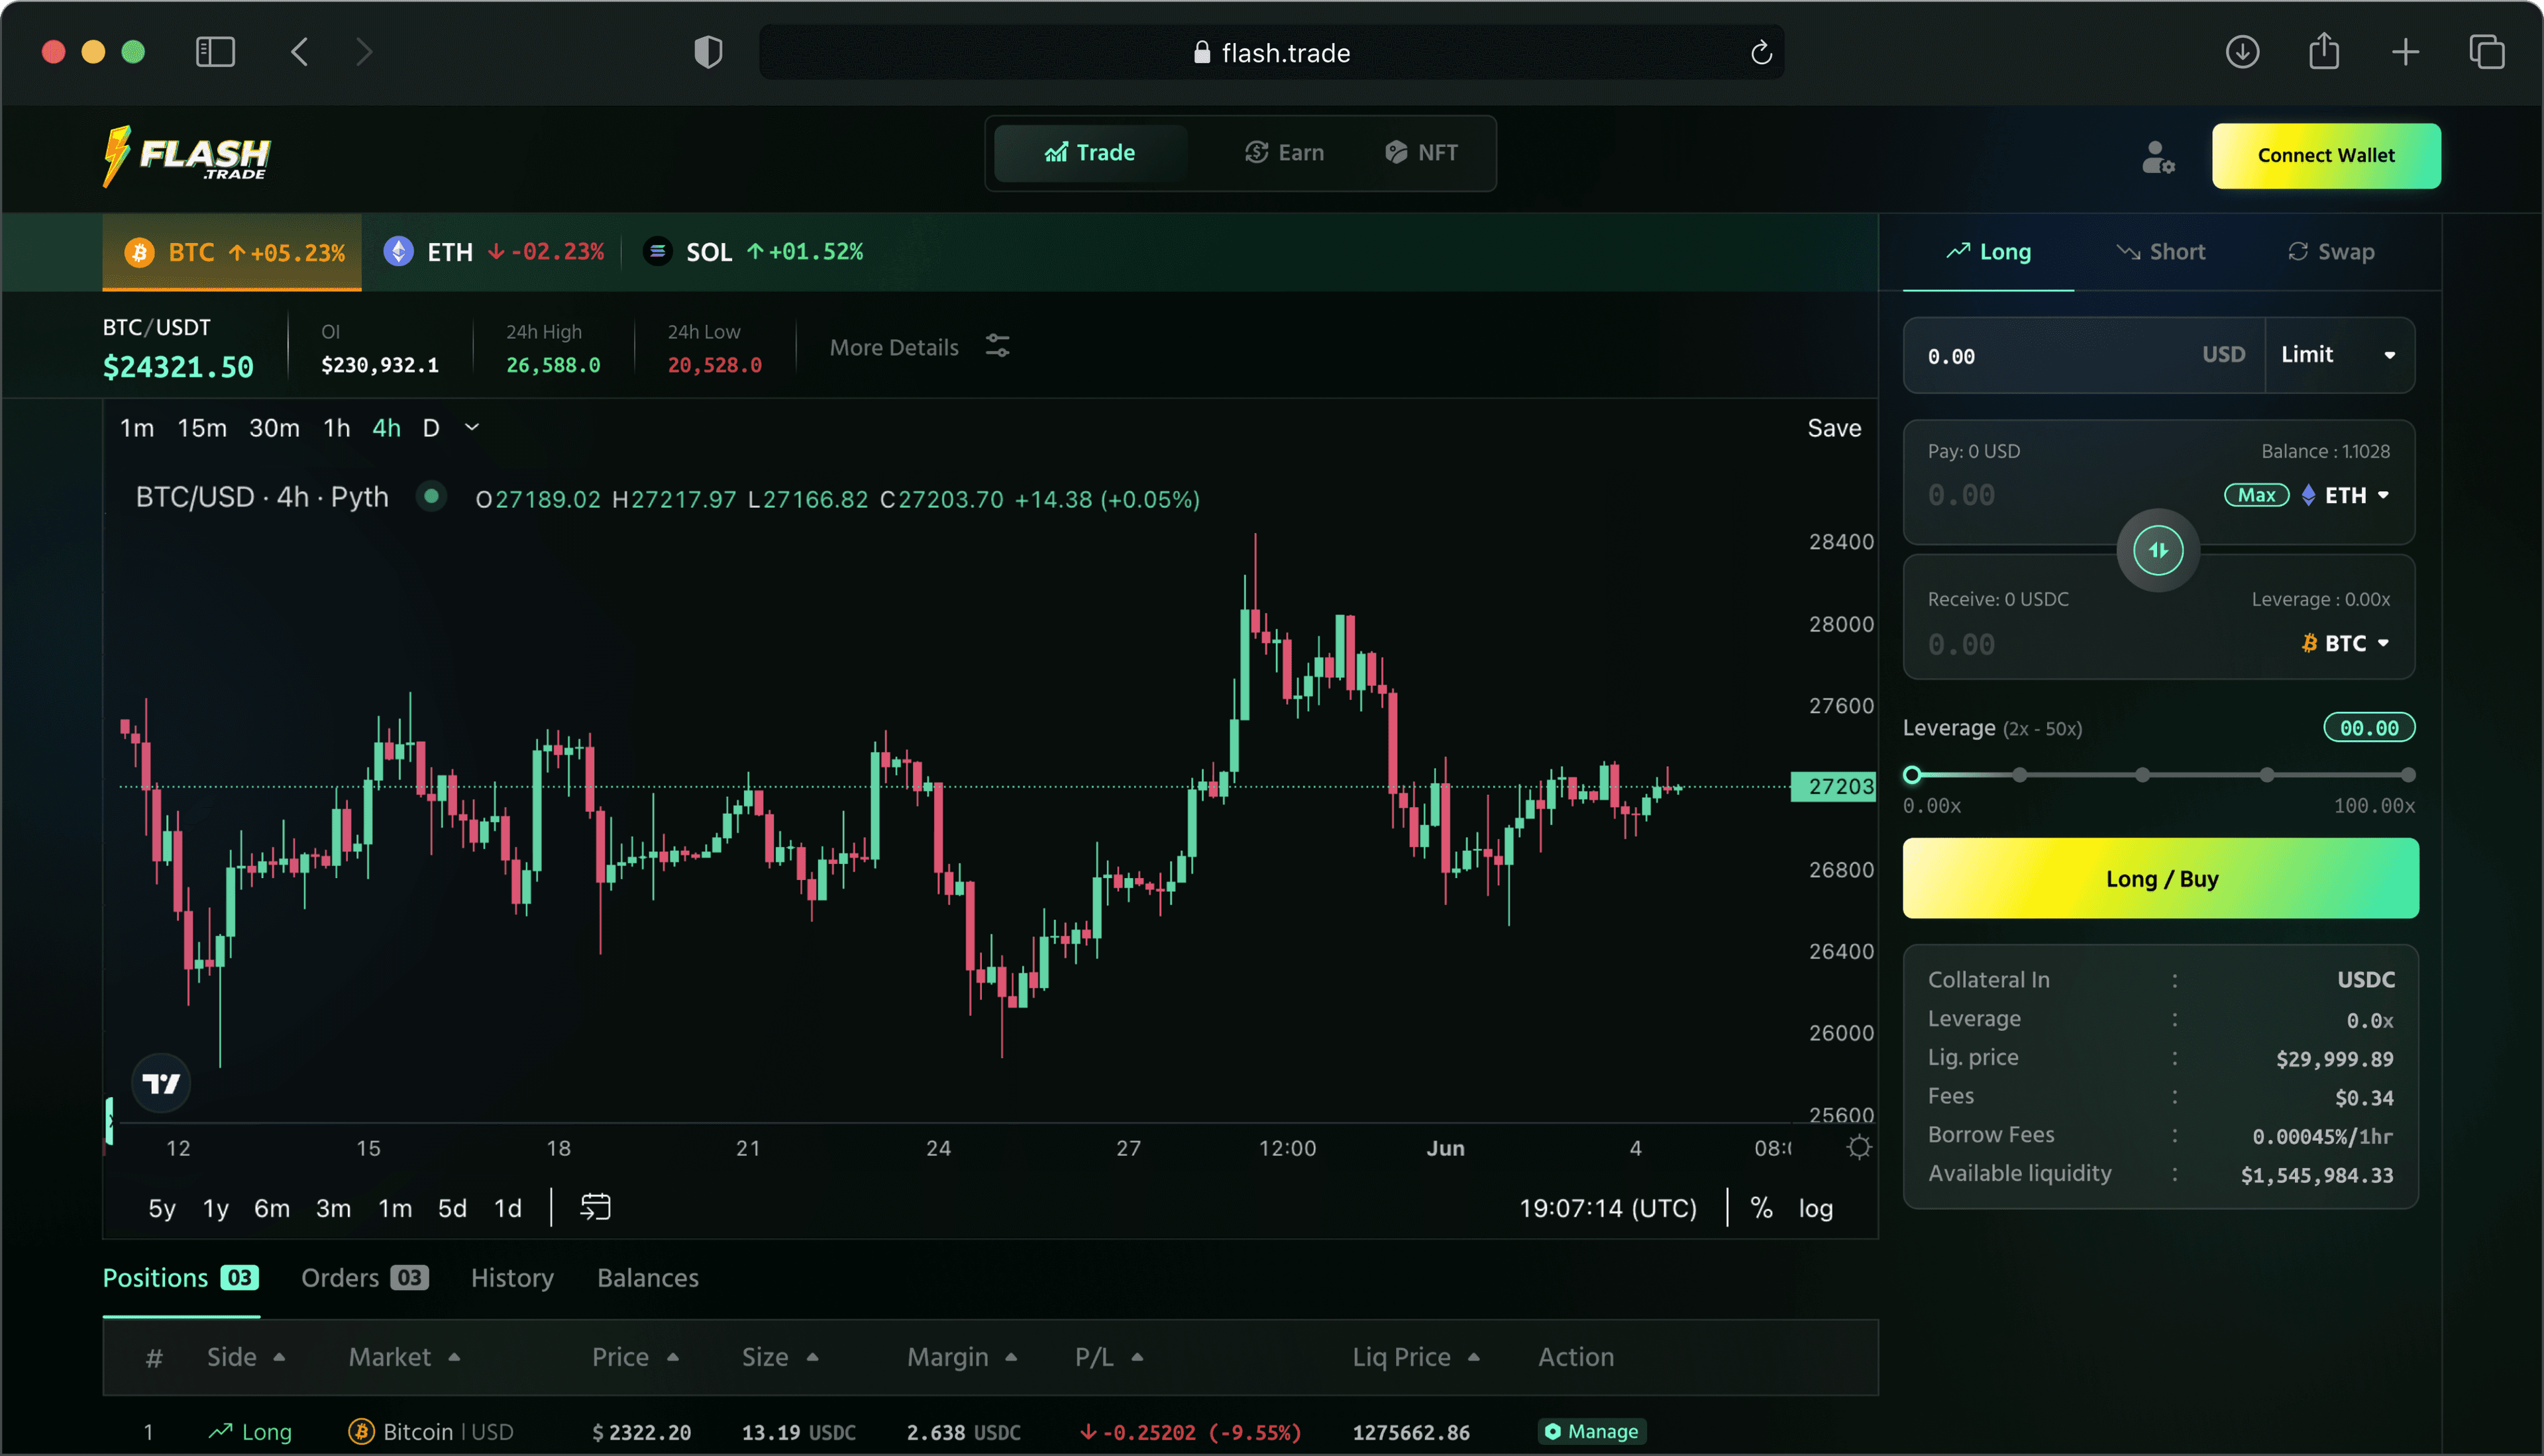Image resolution: width=2544 pixels, height=1456 pixels.
Task: Swap pay and receive tokens
Action: tap(2158, 550)
